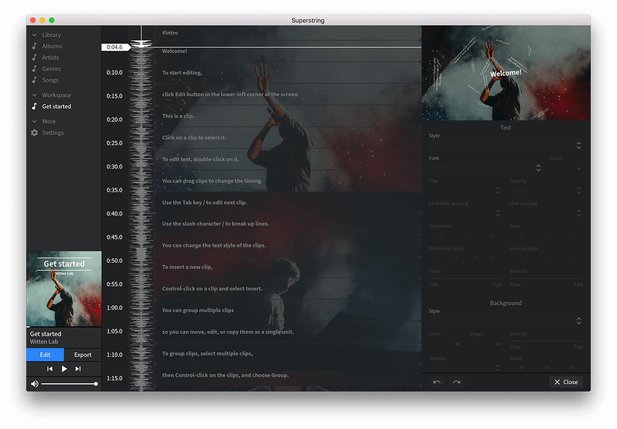Click the blue Edit button
The image size is (617, 429).
[x=45, y=355]
